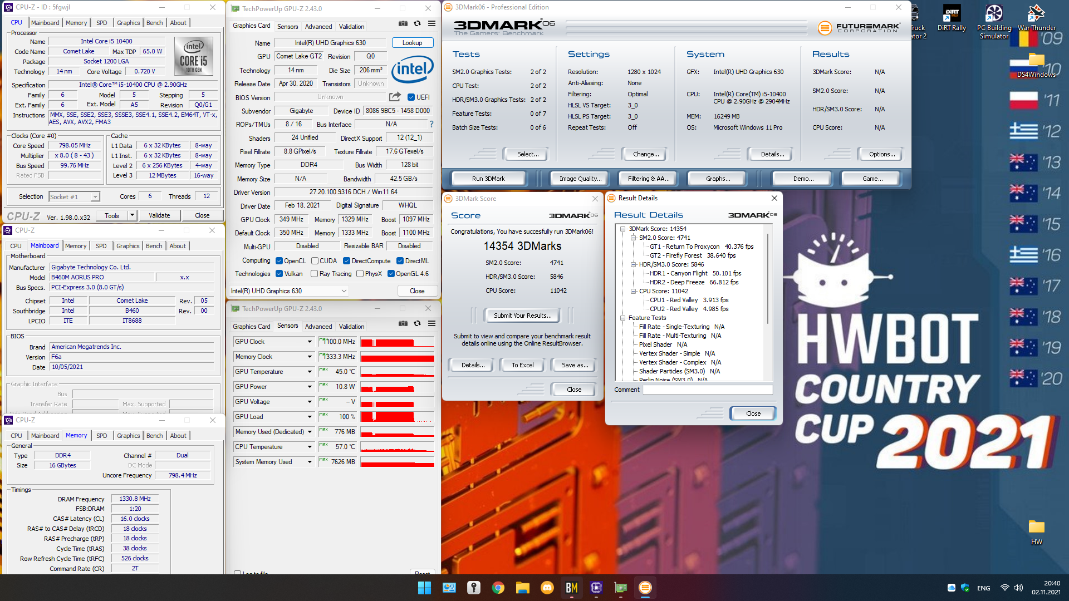Open File Explorer from the taskbar
1069x601 pixels.
522,588
